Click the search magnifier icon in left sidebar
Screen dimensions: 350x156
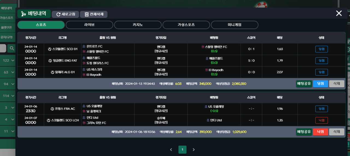[x=12, y=48]
